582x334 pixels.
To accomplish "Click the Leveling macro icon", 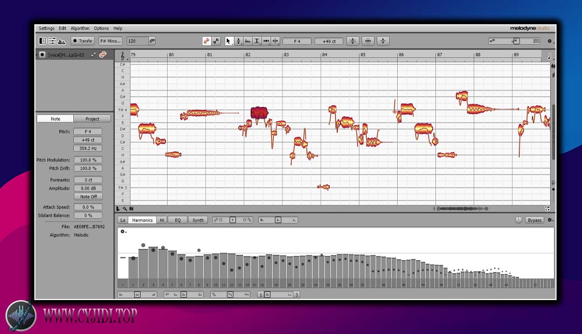I will click(x=383, y=41).
